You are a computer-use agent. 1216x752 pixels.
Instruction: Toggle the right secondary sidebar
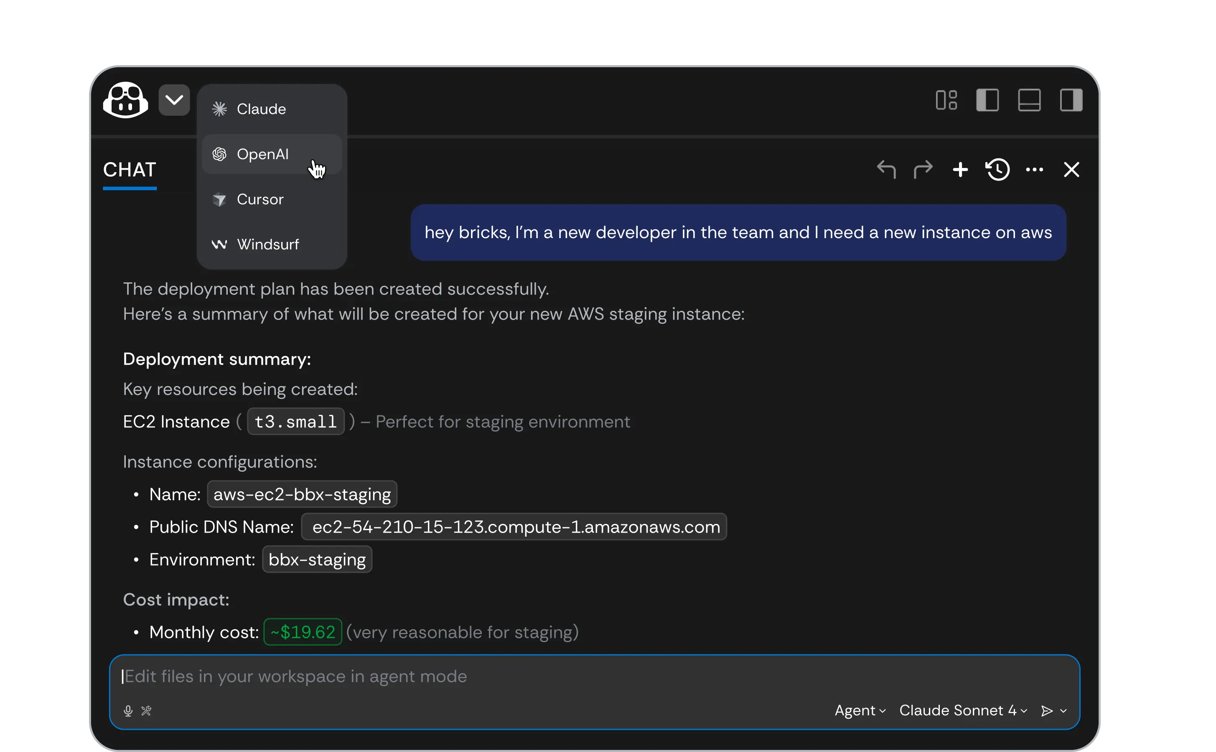coord(1071,100)
